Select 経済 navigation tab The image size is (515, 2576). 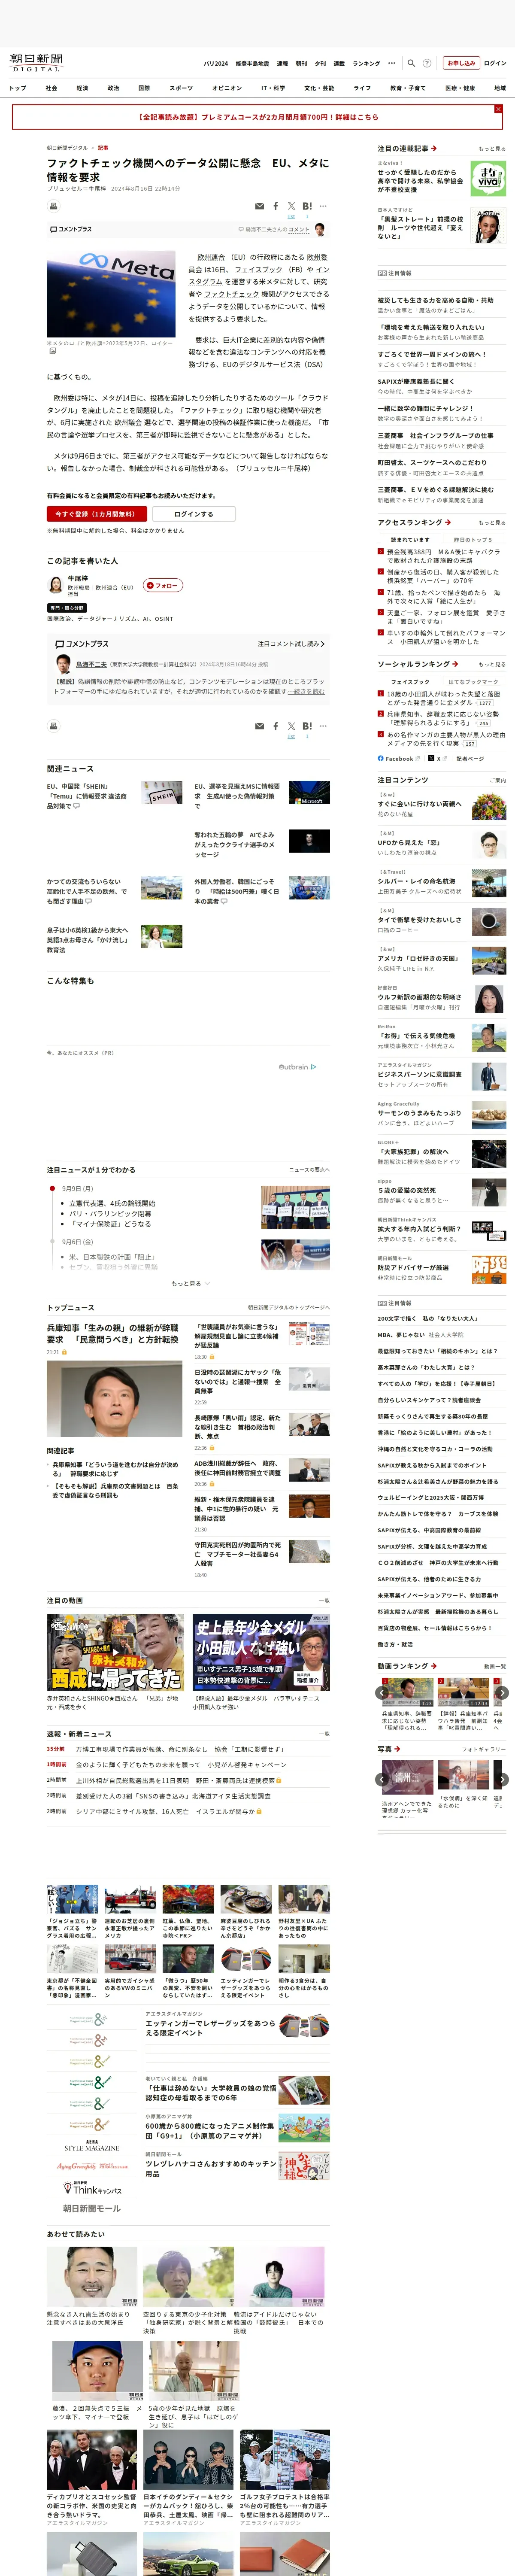tap(82, 88)
